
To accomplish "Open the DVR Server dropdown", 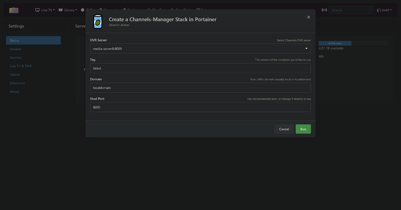I will 201,49.
